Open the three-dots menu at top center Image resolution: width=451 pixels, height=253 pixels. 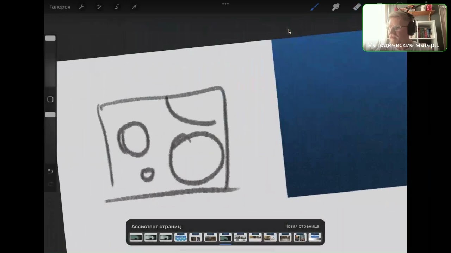tap(225, 4)
